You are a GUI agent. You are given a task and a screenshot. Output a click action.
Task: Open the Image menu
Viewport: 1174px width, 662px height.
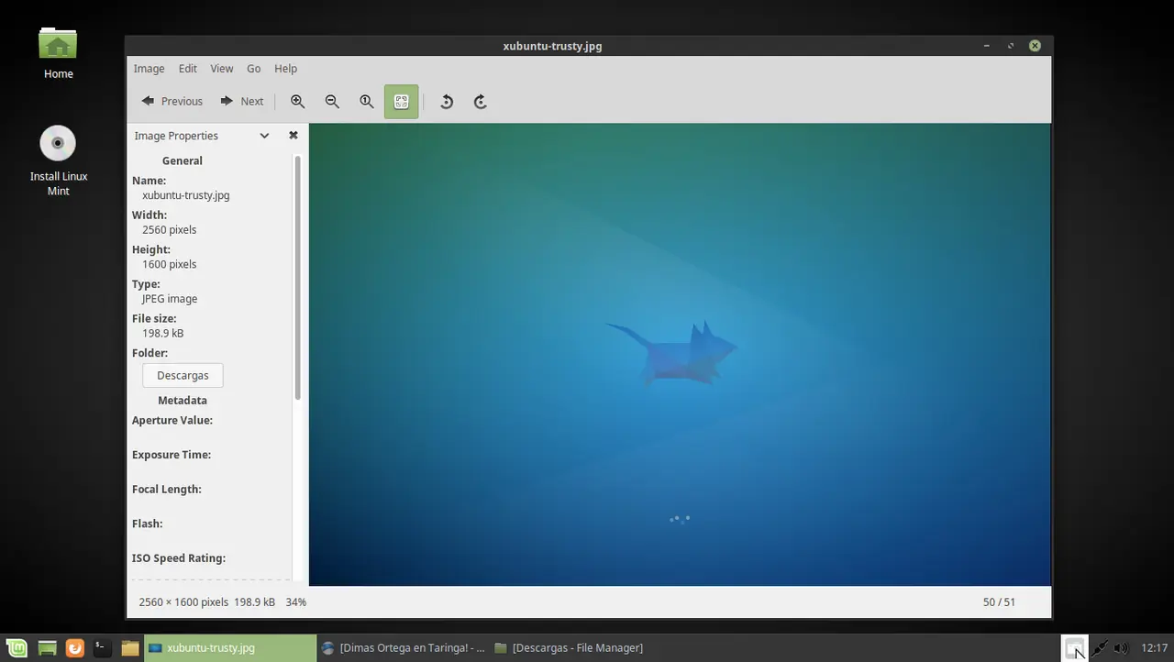[149, 69]
